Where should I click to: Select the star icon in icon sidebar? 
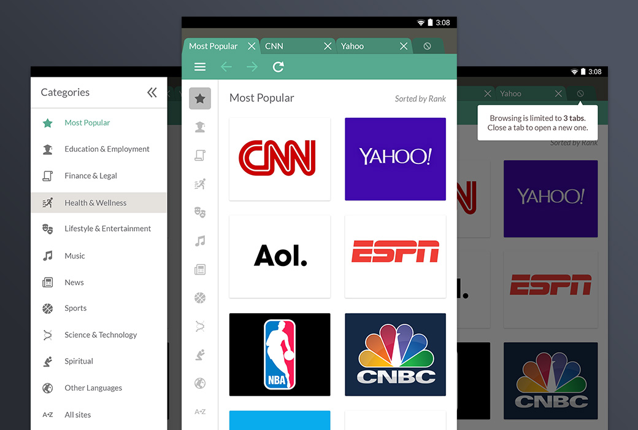(x=200, y=98)
